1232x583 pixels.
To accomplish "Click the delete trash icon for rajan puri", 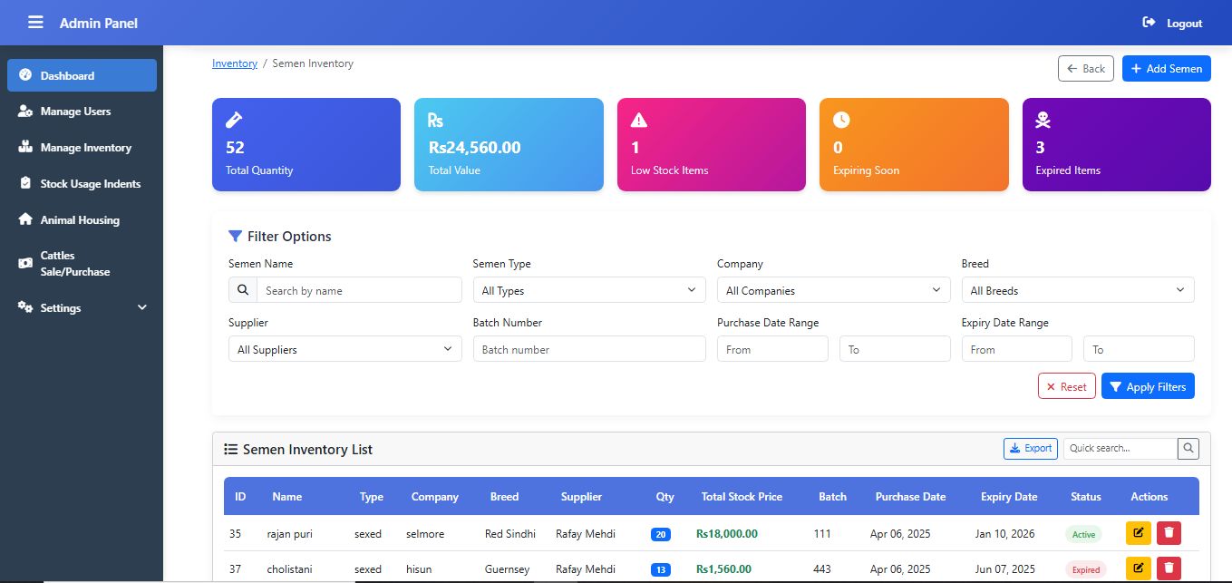I will click(x=1169, y=534).
